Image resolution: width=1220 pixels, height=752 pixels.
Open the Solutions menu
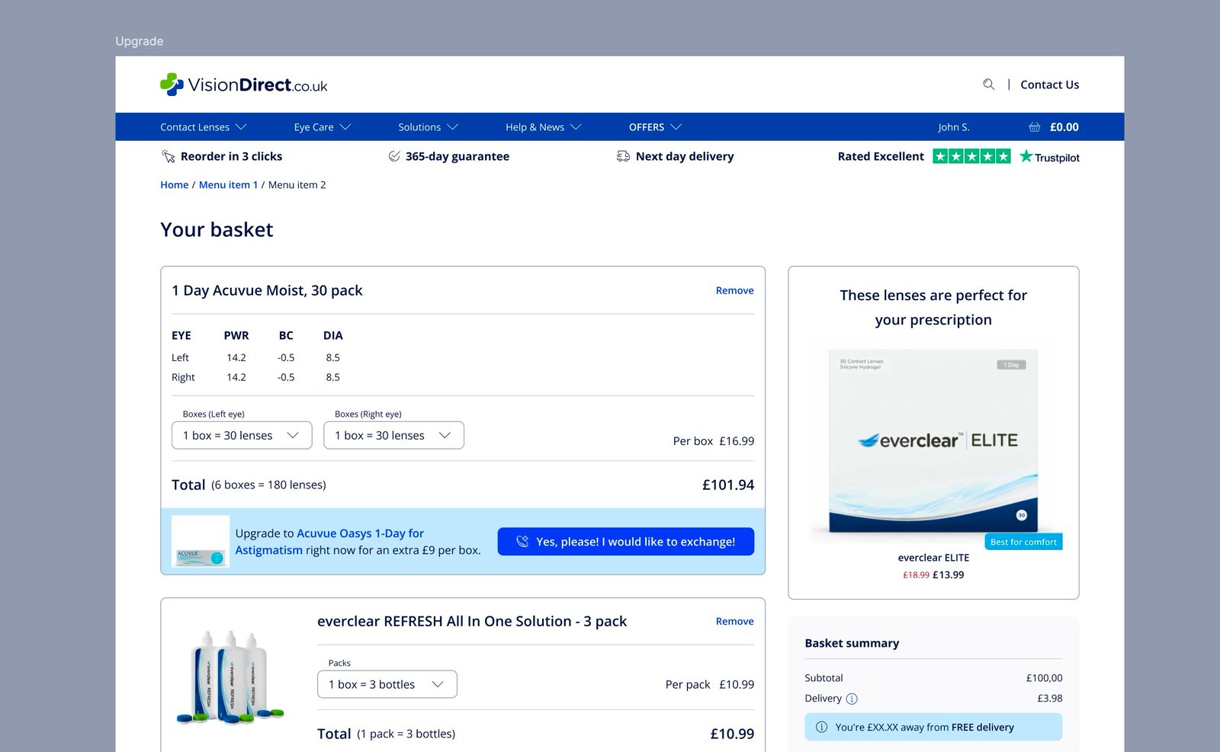428,127
